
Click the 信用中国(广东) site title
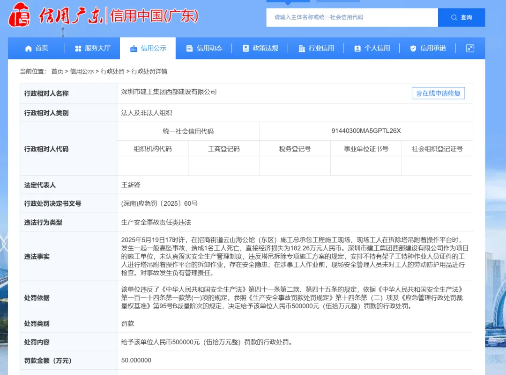154,16
